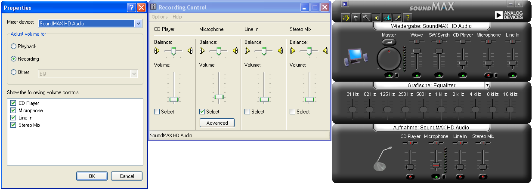Check the Line In Select checkbox
Screen dimensions: 532x190
[247, 112]
